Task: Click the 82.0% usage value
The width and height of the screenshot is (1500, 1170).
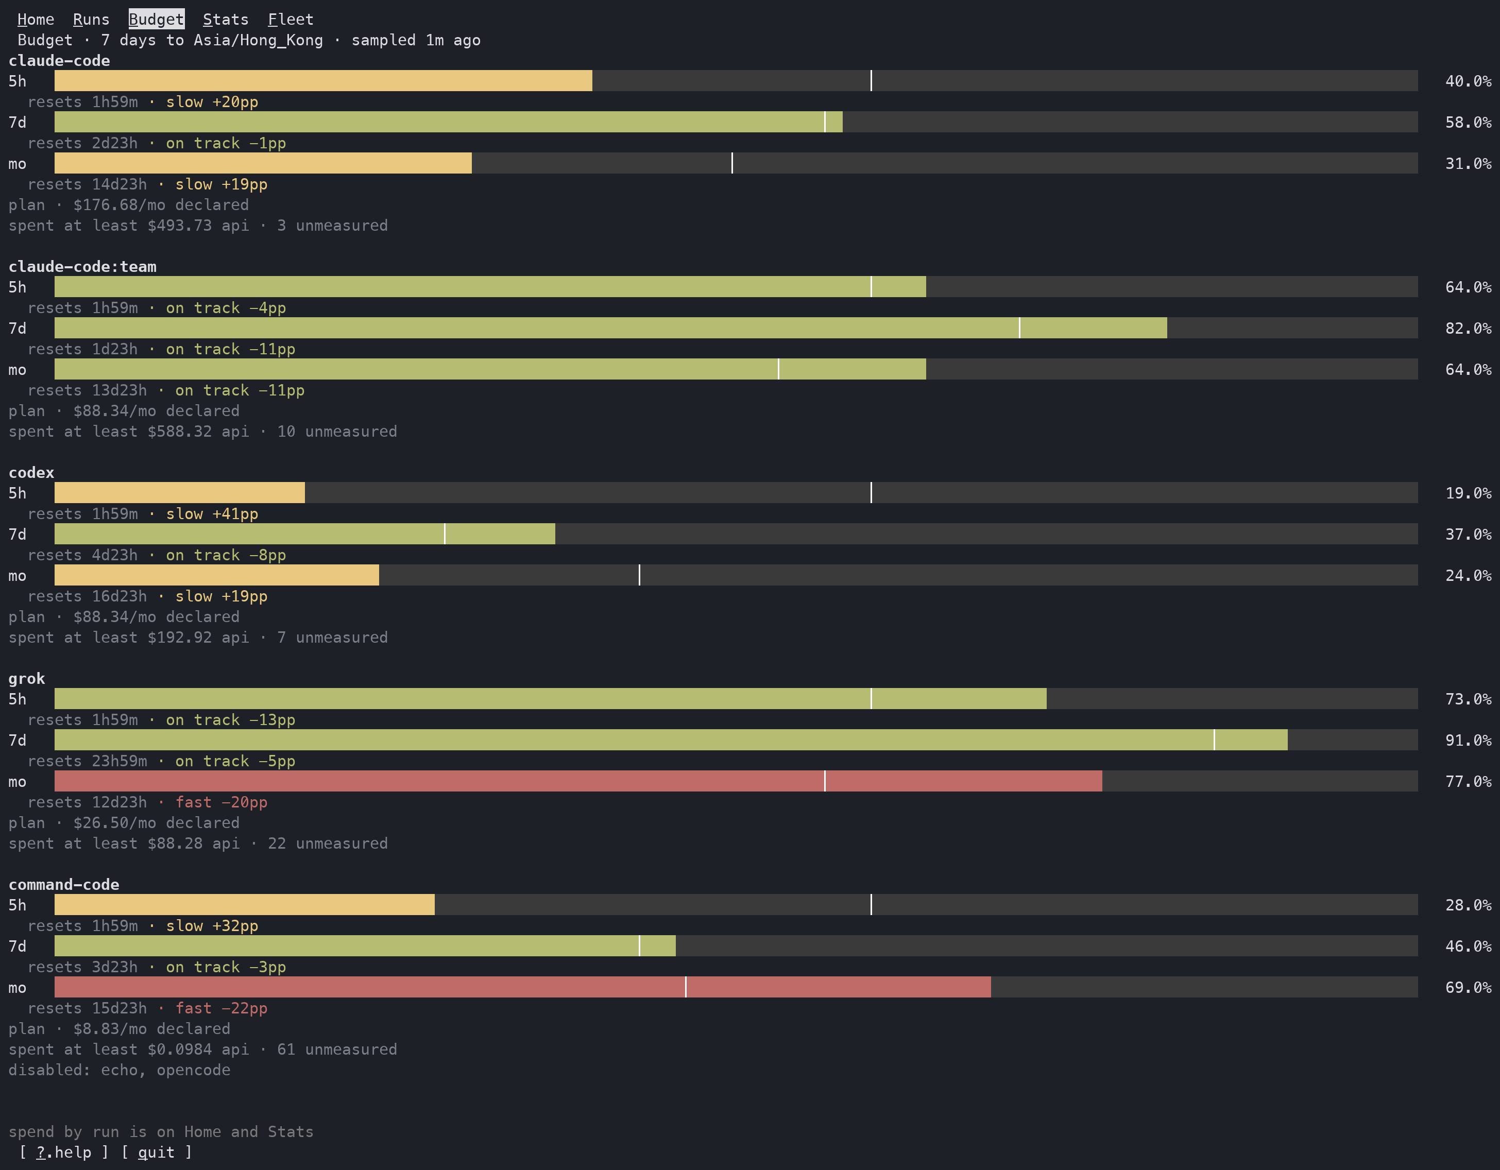Action: click(x=1468, y=328)
